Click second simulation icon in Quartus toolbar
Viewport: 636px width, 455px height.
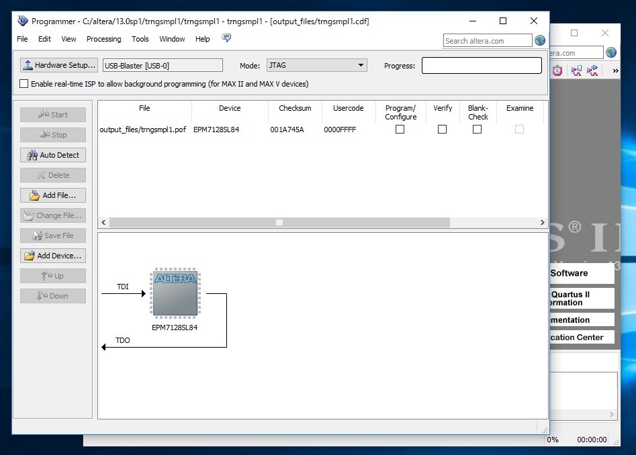pyautogui.click(x=592, y=70)
